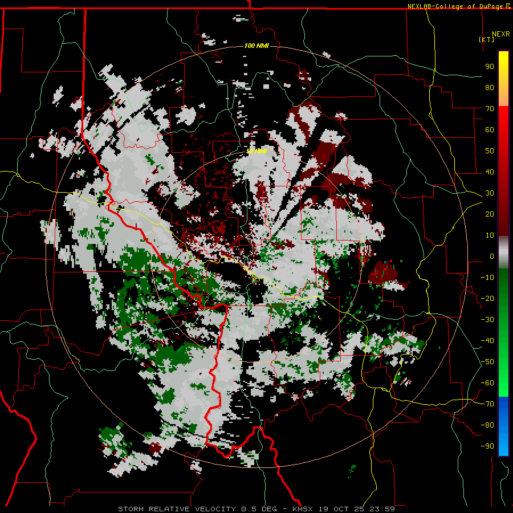Click the -10 value on velocity scale
513x513 pixels.
pos(487,278)
